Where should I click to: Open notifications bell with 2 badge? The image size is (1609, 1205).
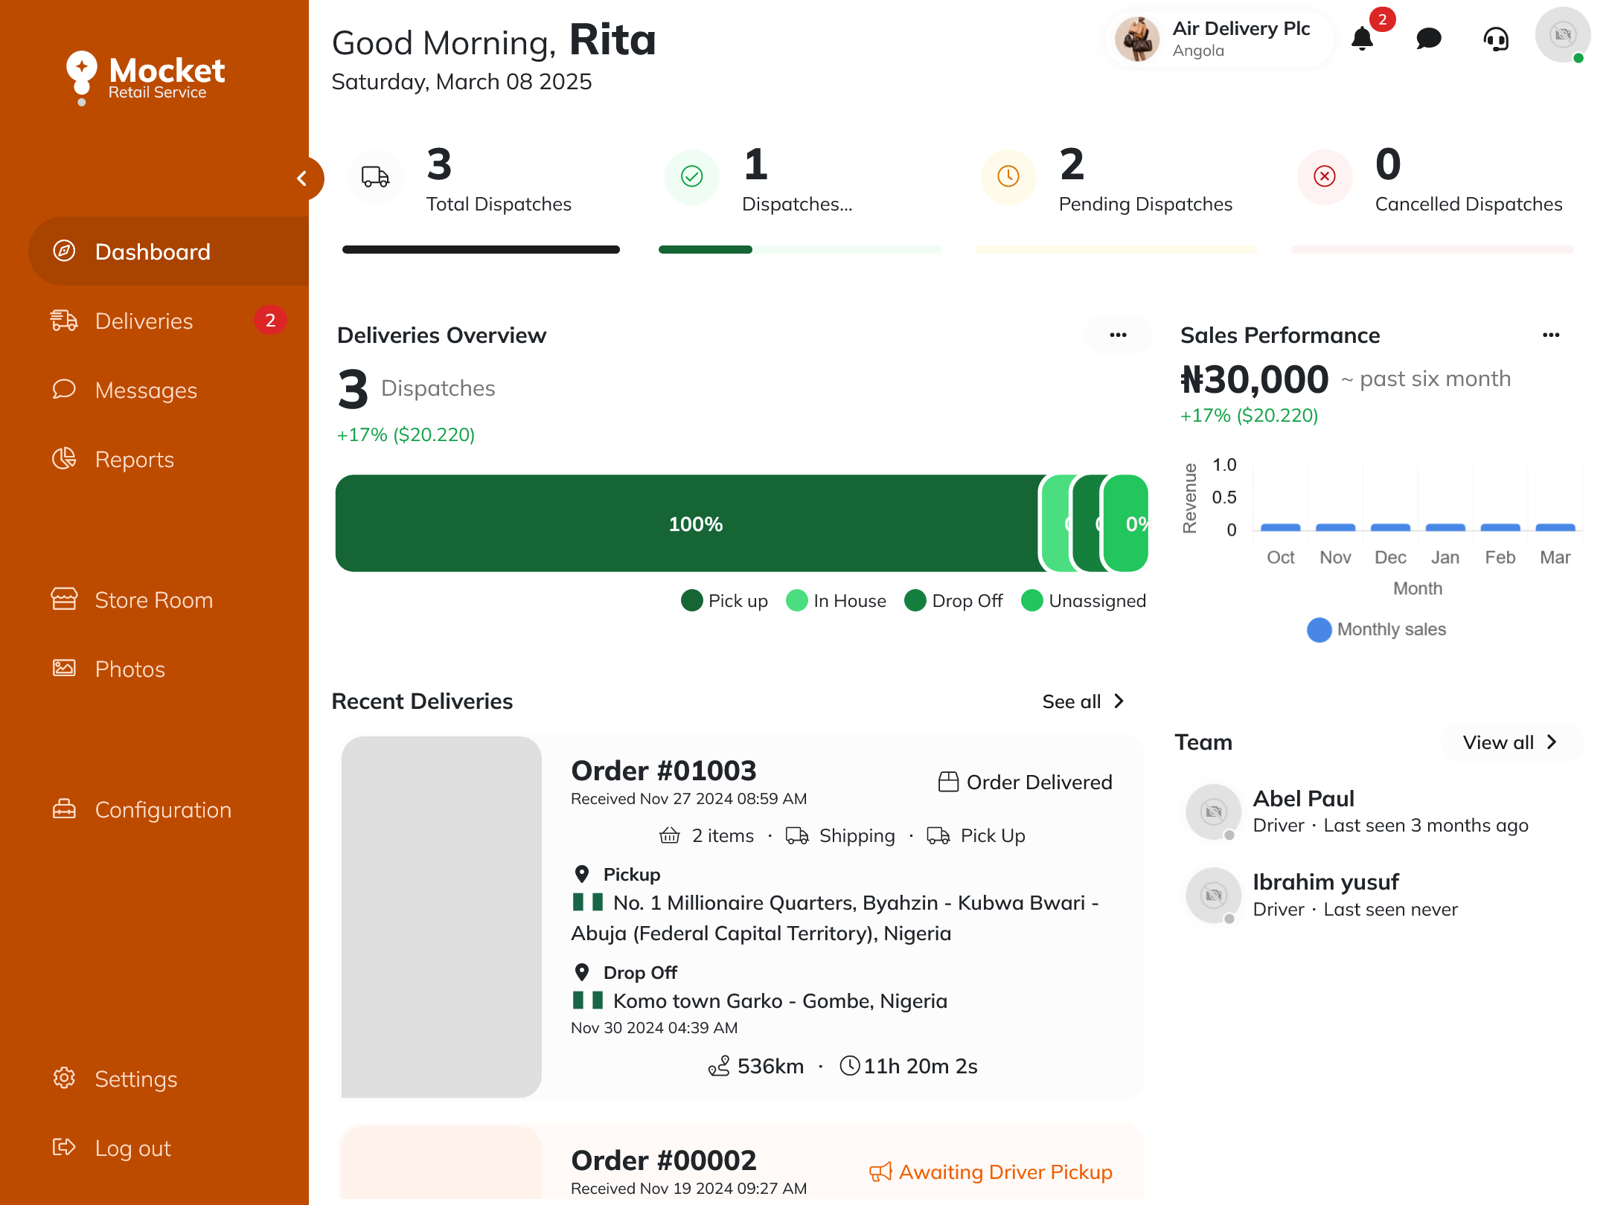click(x=1362, y=38)
